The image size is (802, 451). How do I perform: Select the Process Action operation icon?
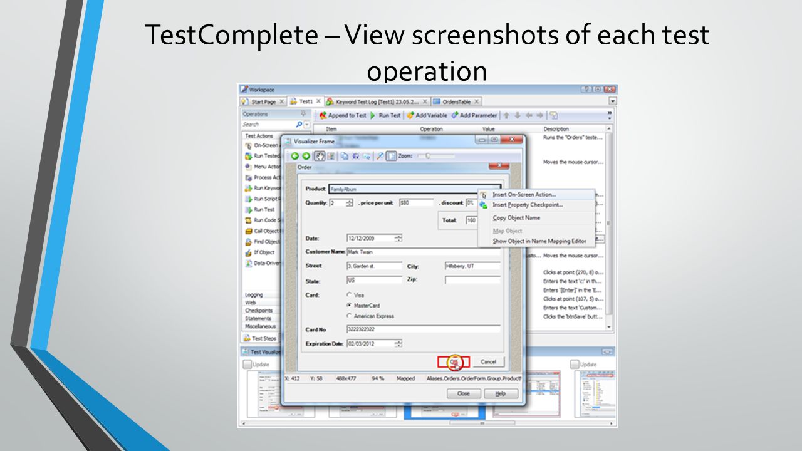coord(248,178)
